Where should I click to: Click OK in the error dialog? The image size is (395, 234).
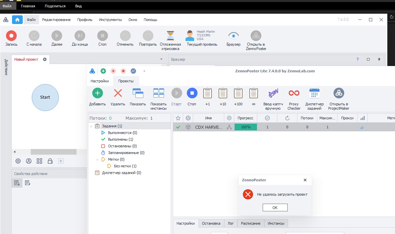[275, 208]
